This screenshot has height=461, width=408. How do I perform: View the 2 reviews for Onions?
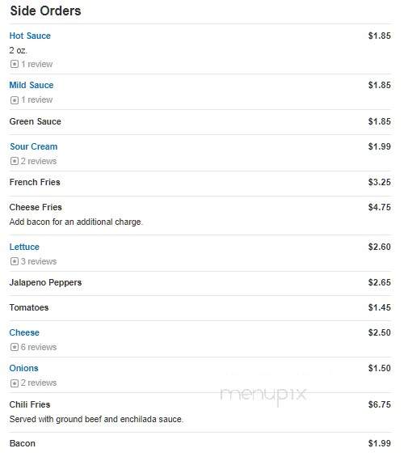click(39, 383)
